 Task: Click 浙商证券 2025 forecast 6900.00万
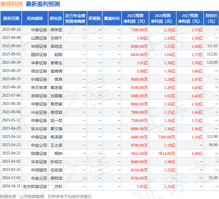click(x=139, y=96)
